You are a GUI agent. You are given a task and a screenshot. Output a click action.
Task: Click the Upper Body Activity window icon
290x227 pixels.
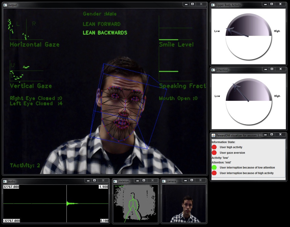point(213,5)
